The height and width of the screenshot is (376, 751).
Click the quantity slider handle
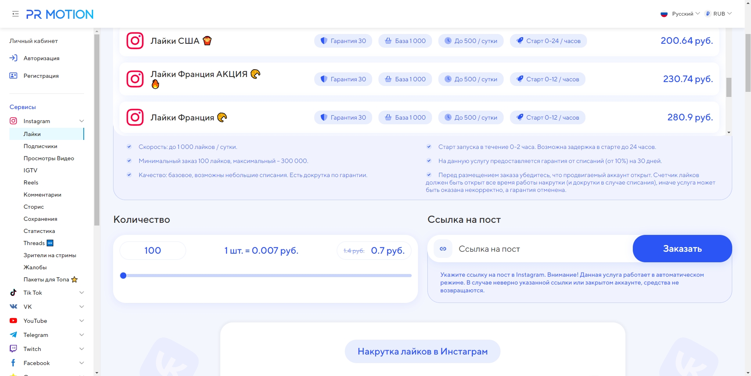coord(123,276)
